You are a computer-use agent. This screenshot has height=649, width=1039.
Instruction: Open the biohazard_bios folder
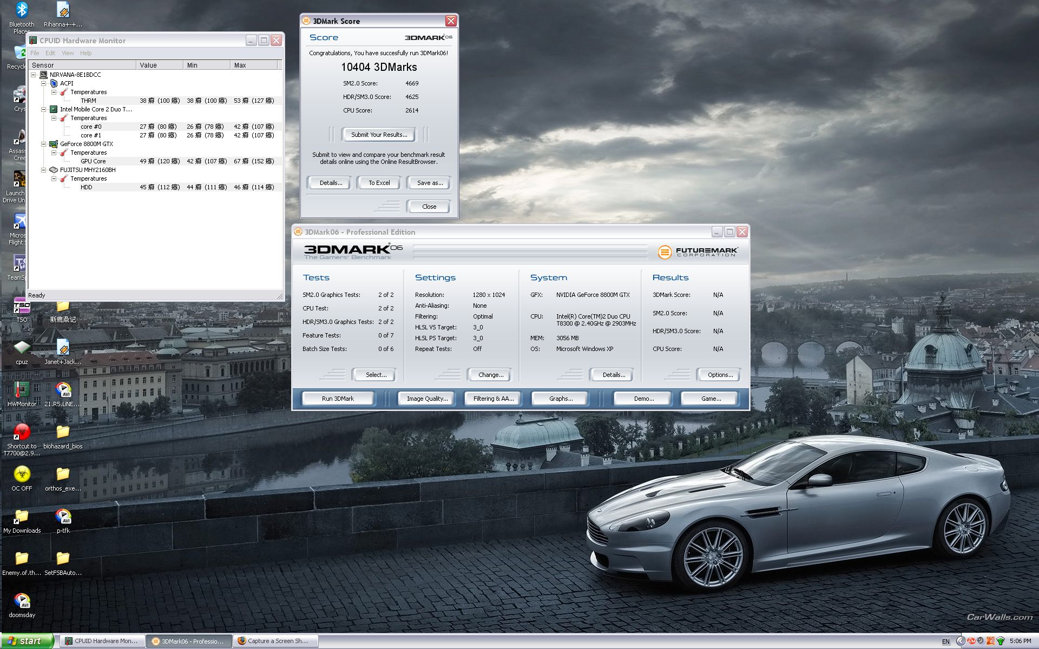click(x=63, y=436)
